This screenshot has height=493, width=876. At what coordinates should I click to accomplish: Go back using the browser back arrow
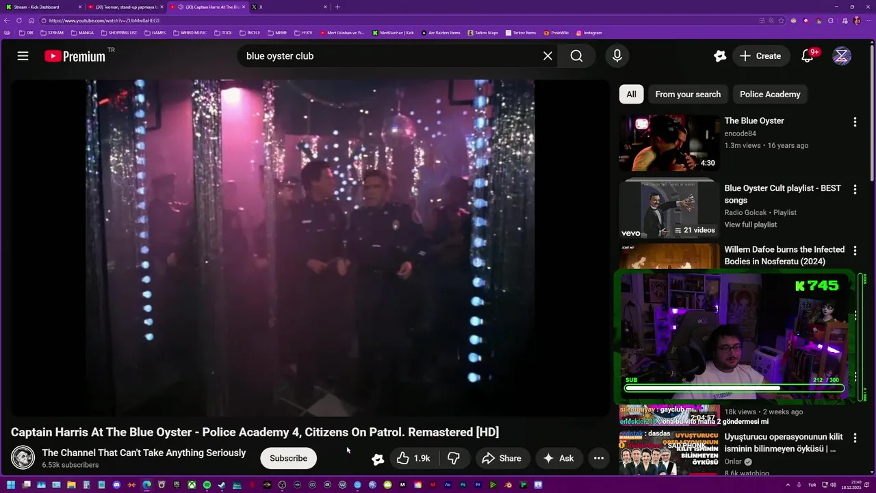[6, 21]
